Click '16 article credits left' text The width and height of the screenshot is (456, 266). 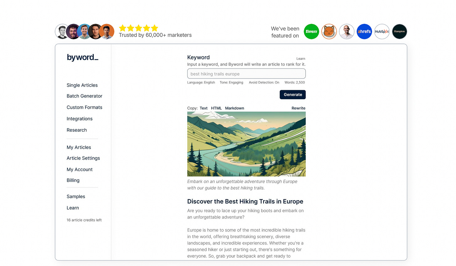tap(84, 220)
